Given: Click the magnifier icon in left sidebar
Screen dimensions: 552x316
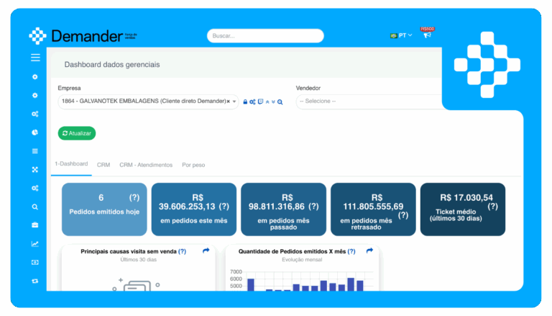Looking at the screenshot, I should 34,207.
